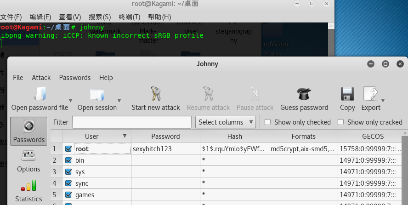
Task: Switch to Options sidebar panel
Action: coord(28,161)
